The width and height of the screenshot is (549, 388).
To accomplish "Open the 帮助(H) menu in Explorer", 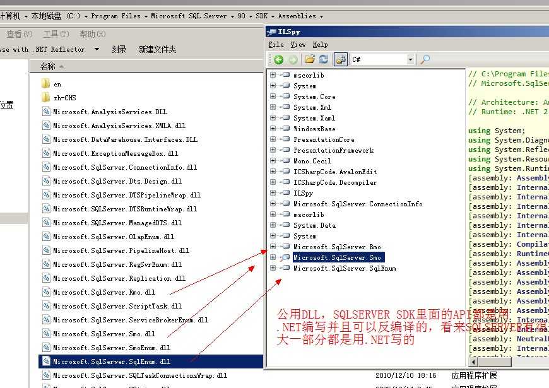I will pos(92,34).
